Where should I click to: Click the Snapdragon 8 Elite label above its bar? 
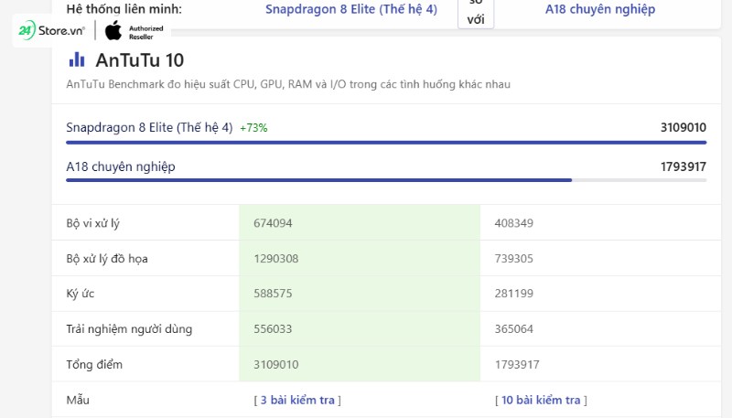[x=149, y=127]
